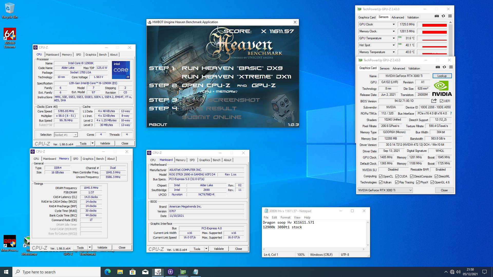
Task: Expand the GPU Clock sensor dropdown
Action: coord(393,24)
